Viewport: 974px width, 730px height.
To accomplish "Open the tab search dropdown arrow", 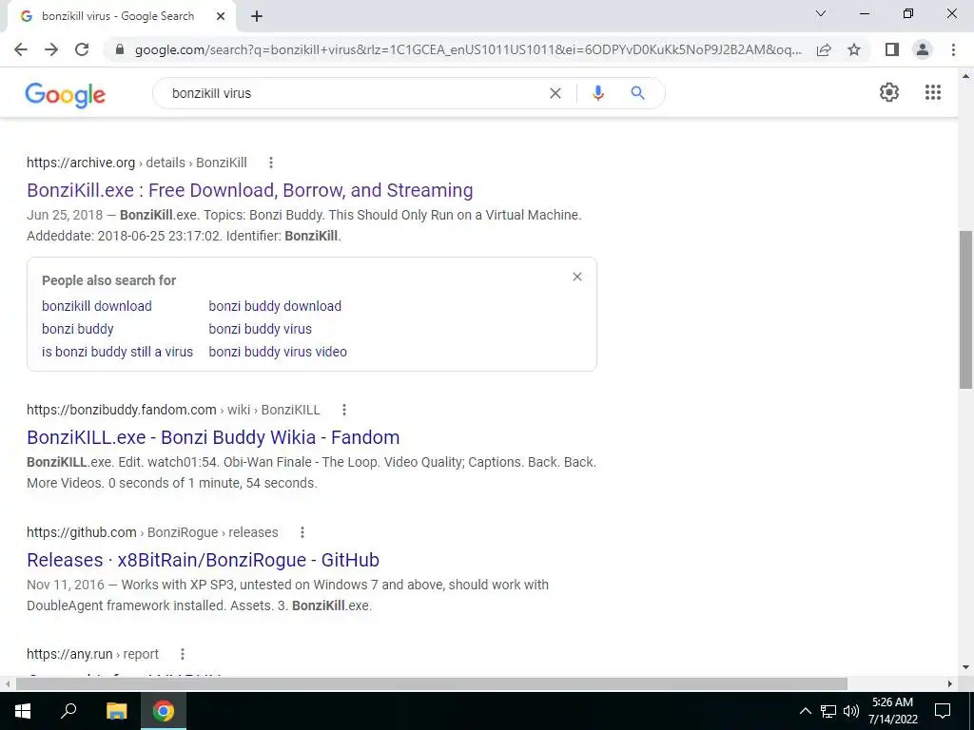I will pos(821,13).
